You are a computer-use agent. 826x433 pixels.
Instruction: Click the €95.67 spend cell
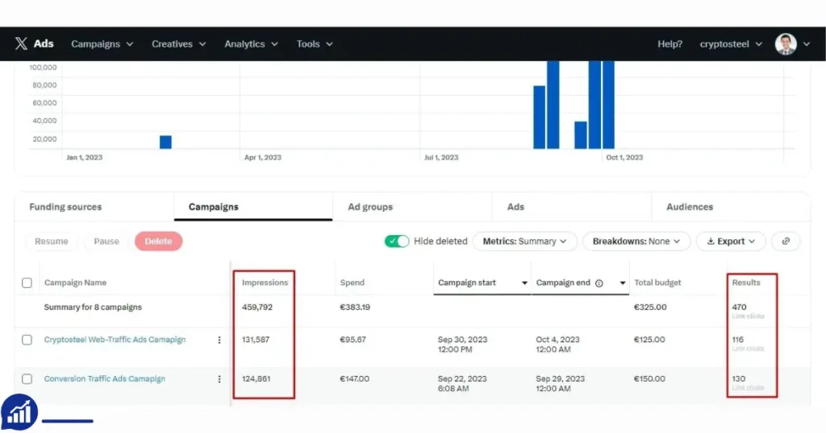click(x=353, y=340)
